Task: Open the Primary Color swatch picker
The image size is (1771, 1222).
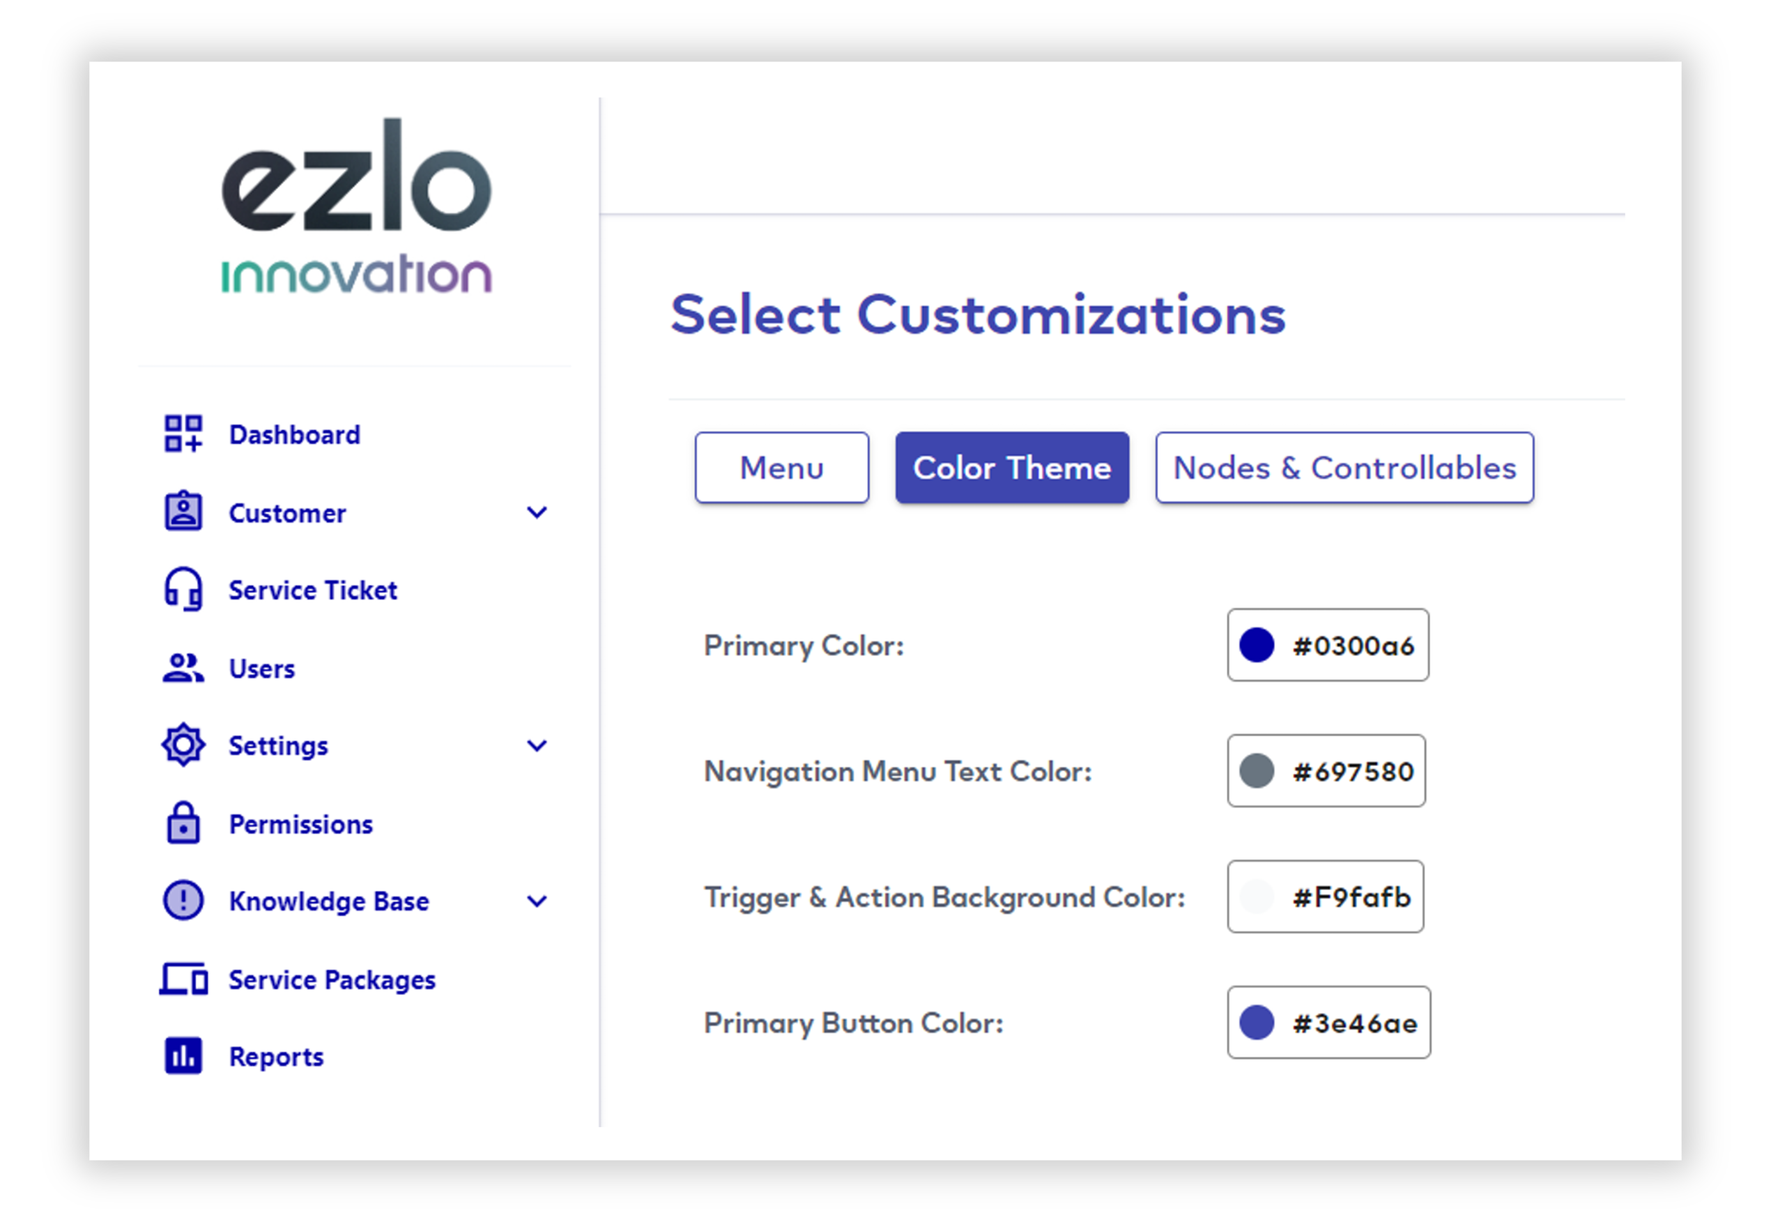Action: (x=1257, y=645)
